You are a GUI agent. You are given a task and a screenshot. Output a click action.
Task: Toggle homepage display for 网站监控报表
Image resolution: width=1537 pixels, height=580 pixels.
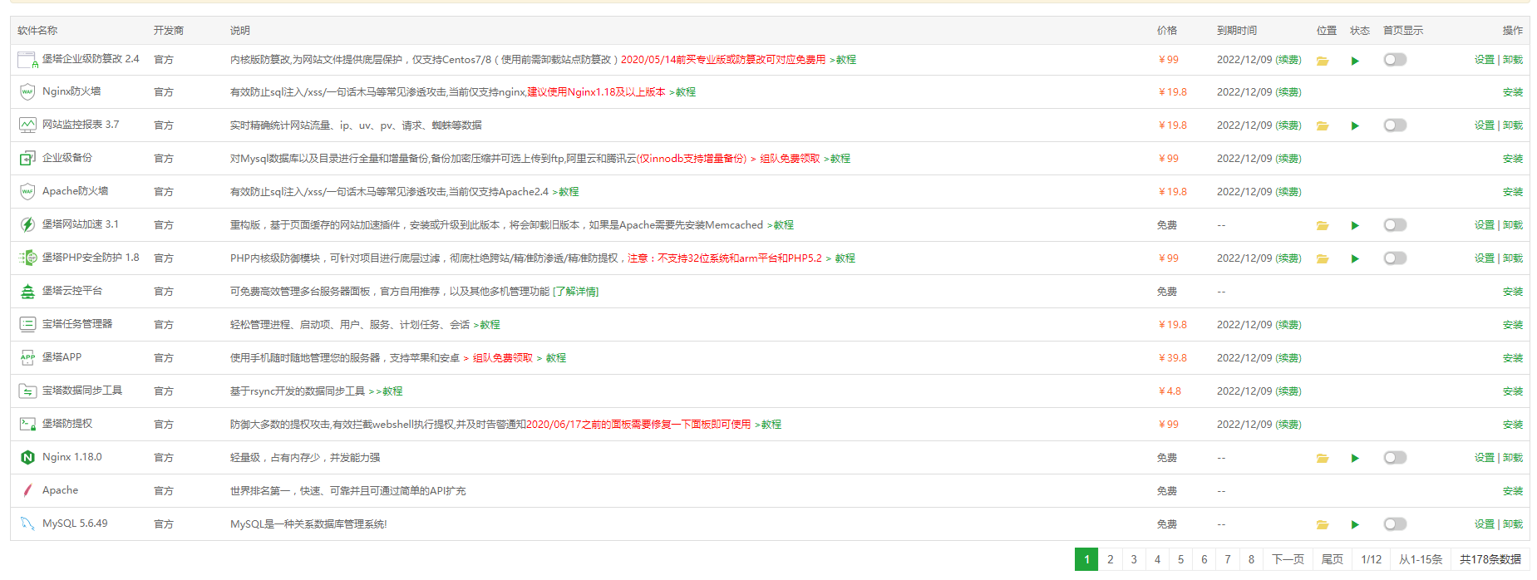1395,125
